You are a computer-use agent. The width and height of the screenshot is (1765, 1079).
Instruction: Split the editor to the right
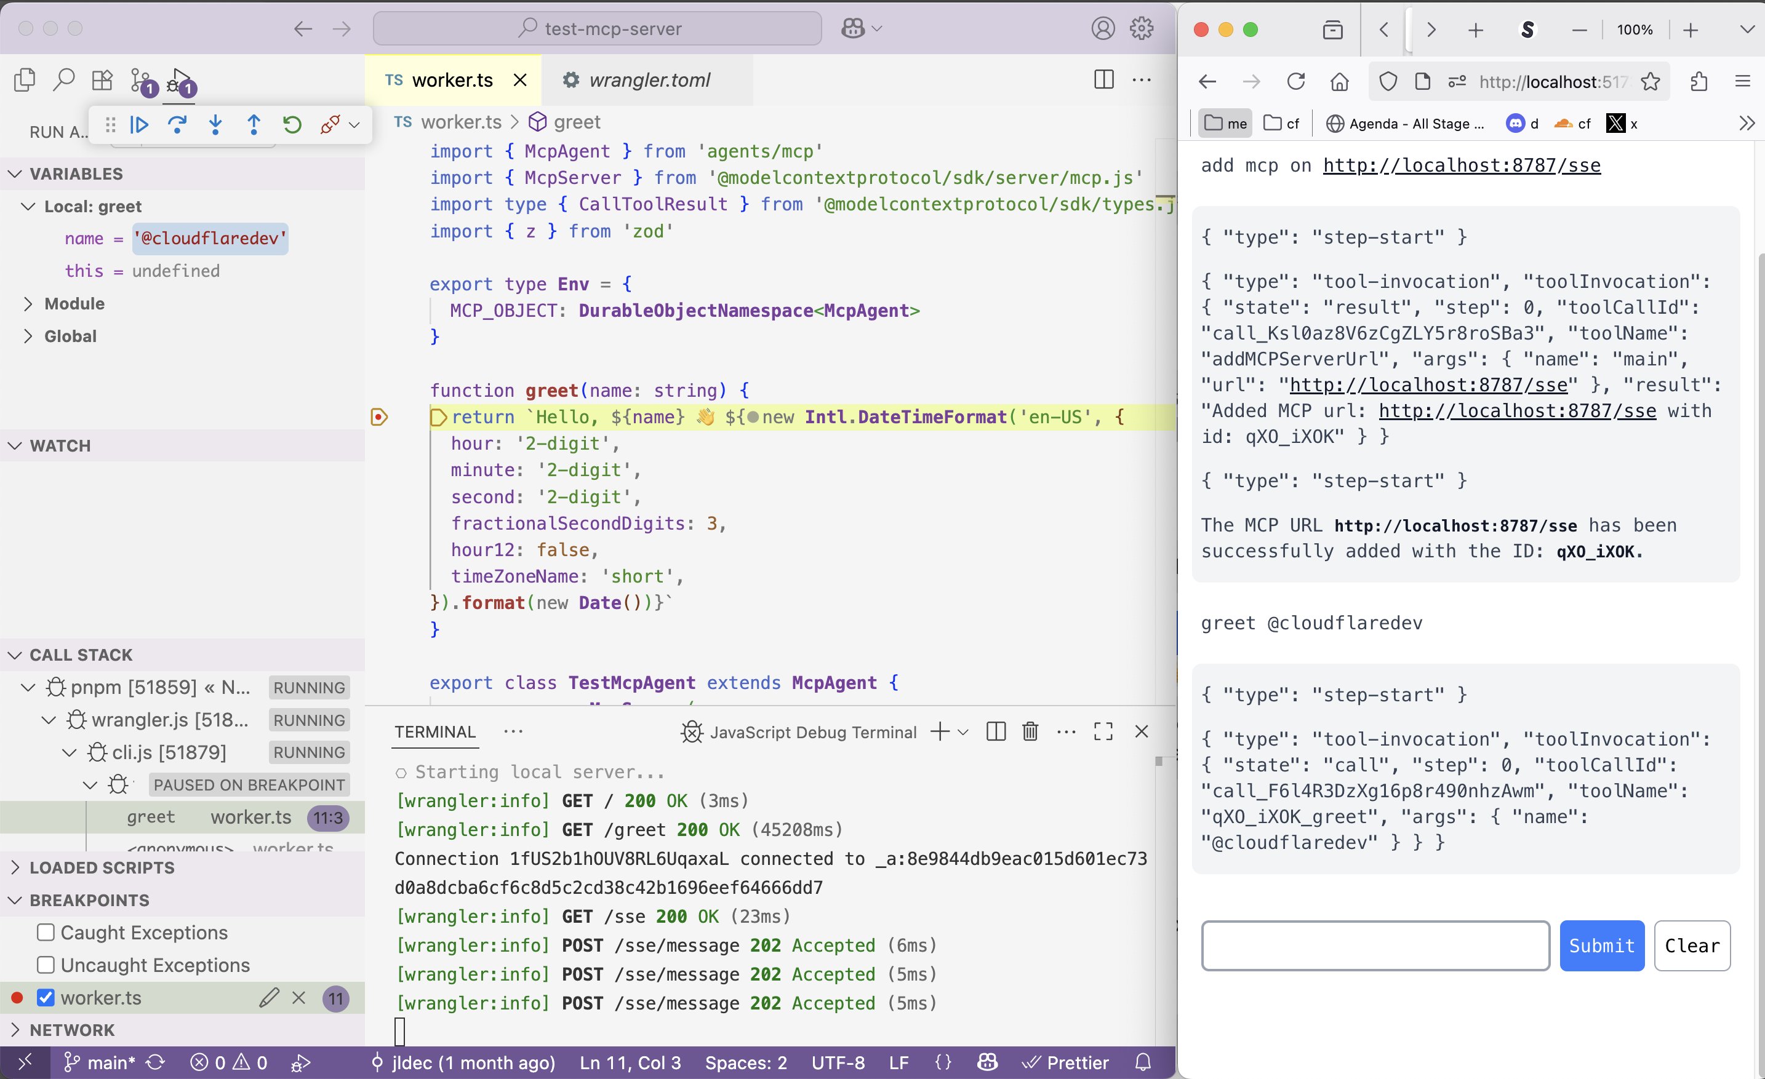tap(1104, 79)
